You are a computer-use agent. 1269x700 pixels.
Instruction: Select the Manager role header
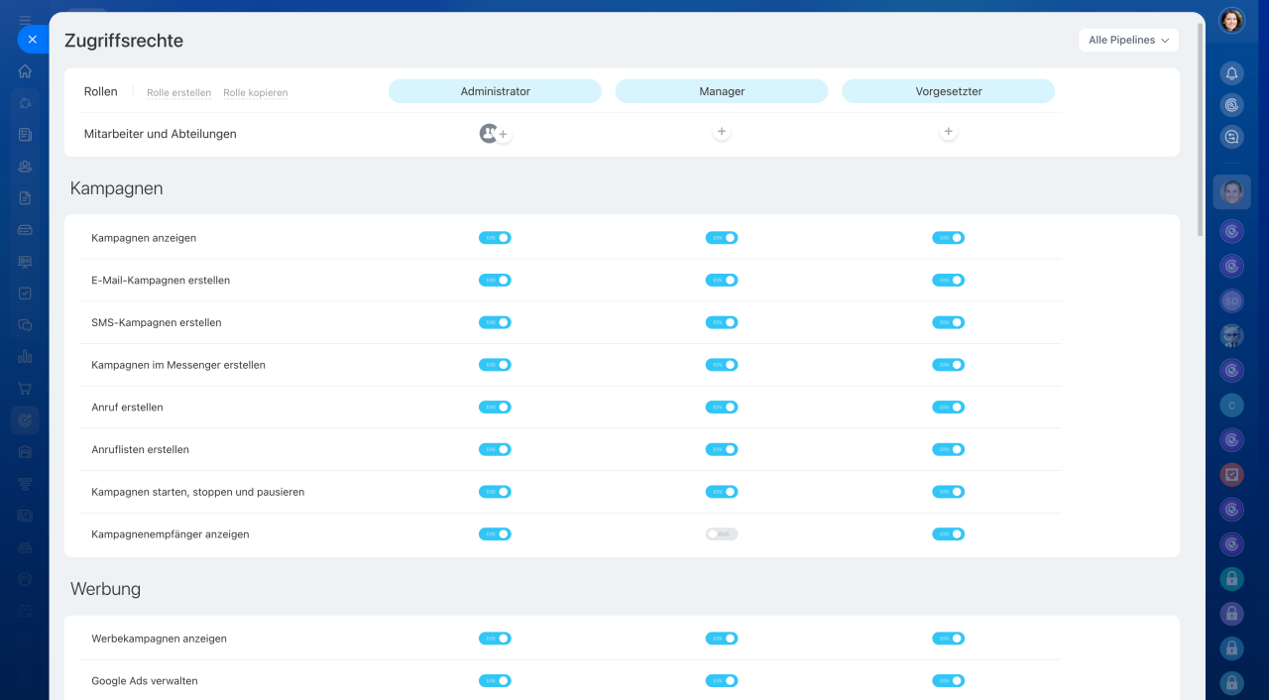(722, 91)
